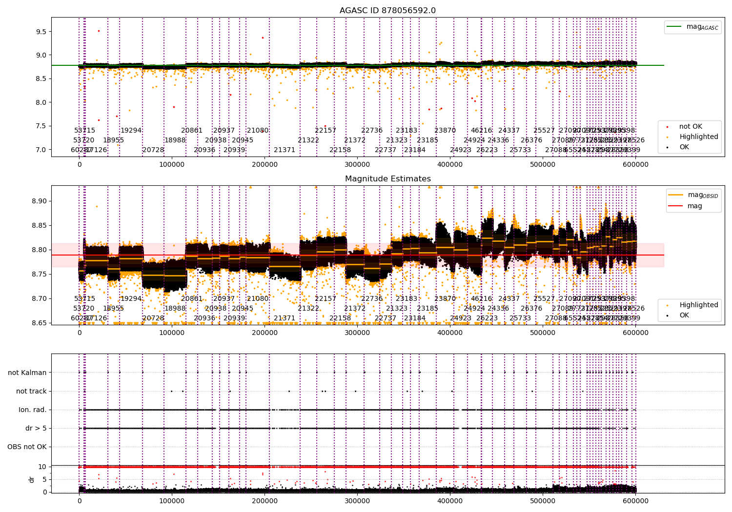The height and width of the screenshot is (512, 732).
Task: Click the 8.85 tick on middle plot
Action: click(39, 226)
